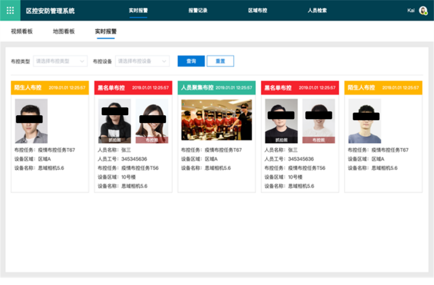Click the first 陌生人布控 card photo
Viewport: 434px width, 285px height.
coord(31,121)
